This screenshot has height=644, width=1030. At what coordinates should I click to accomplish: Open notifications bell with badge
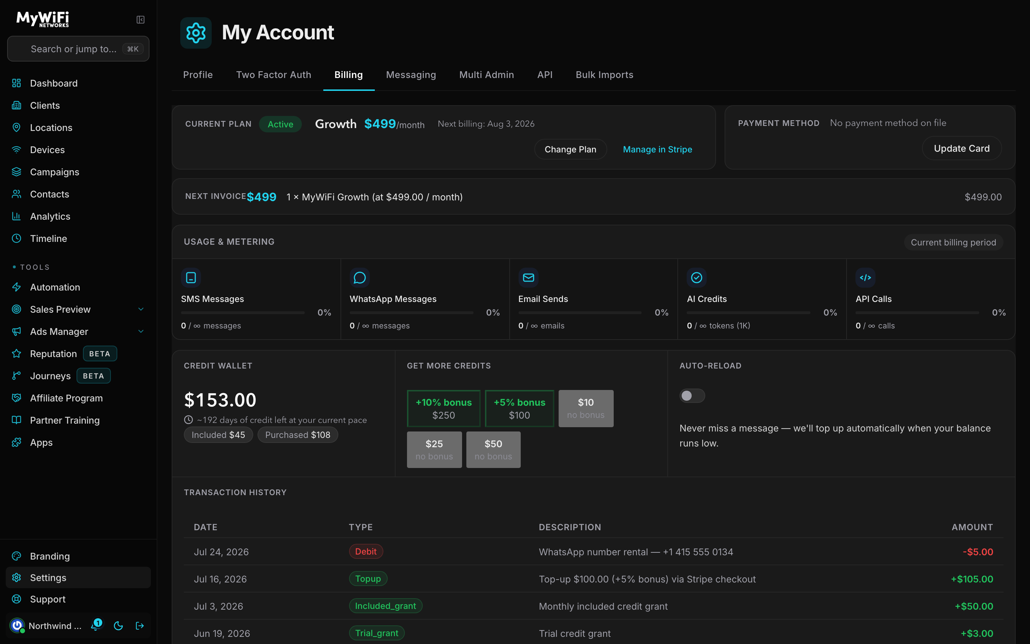(x=96, y=625)
